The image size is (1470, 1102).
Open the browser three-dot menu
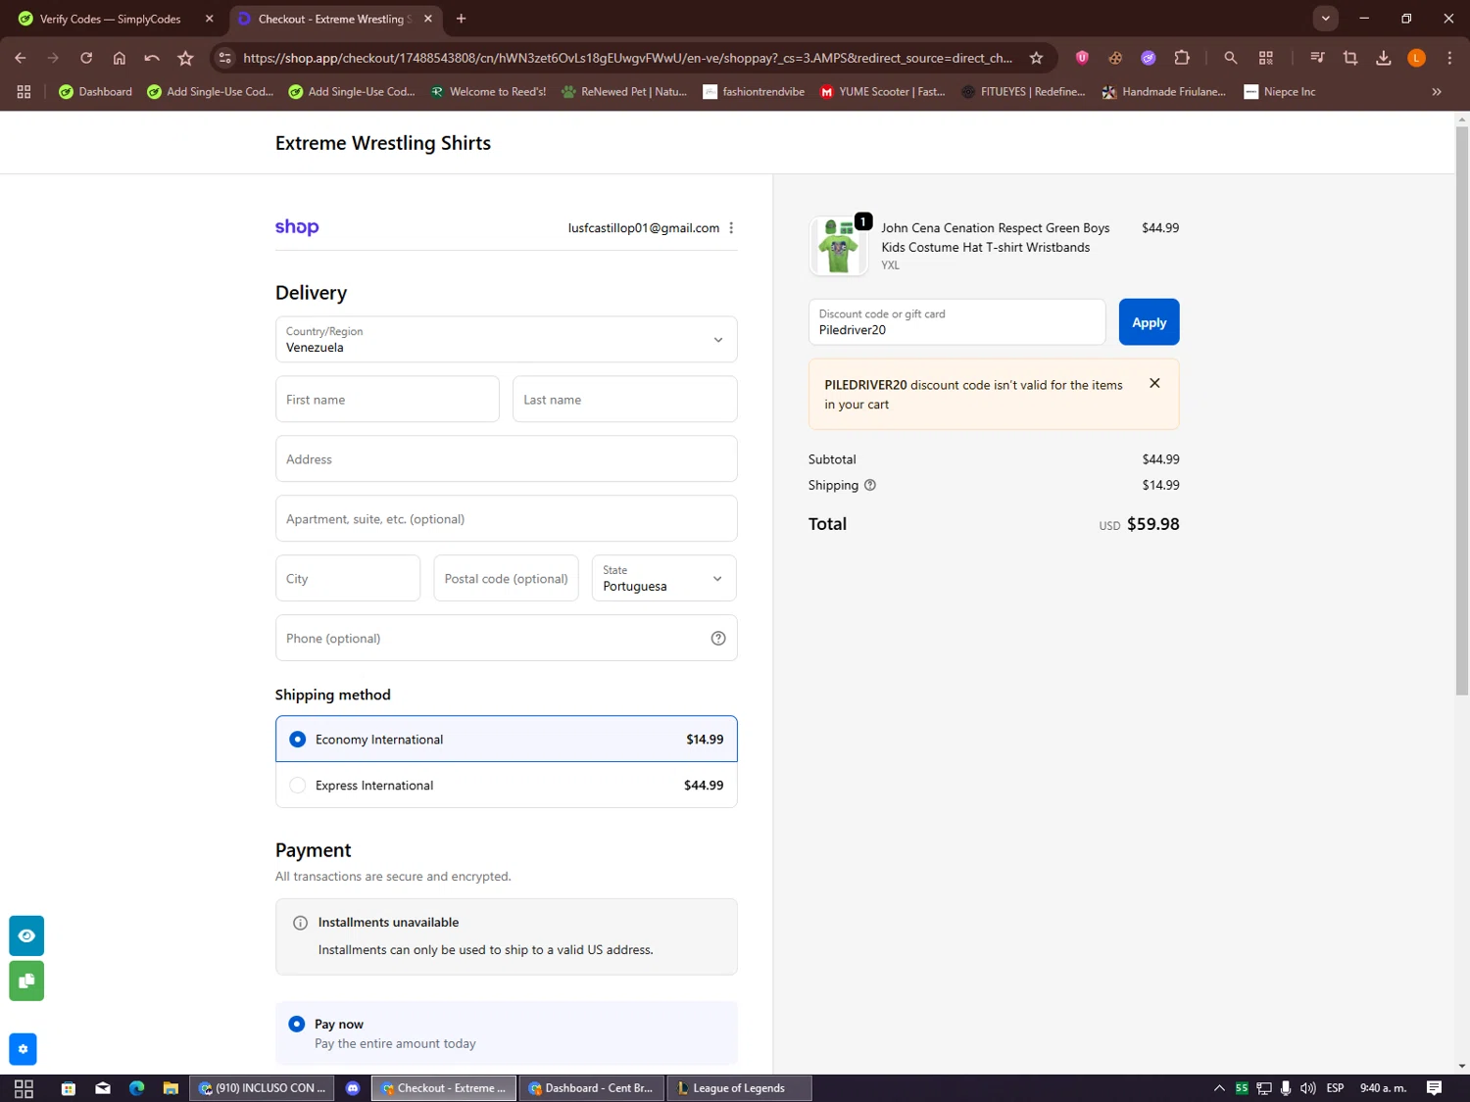[x=1449, y=58]
